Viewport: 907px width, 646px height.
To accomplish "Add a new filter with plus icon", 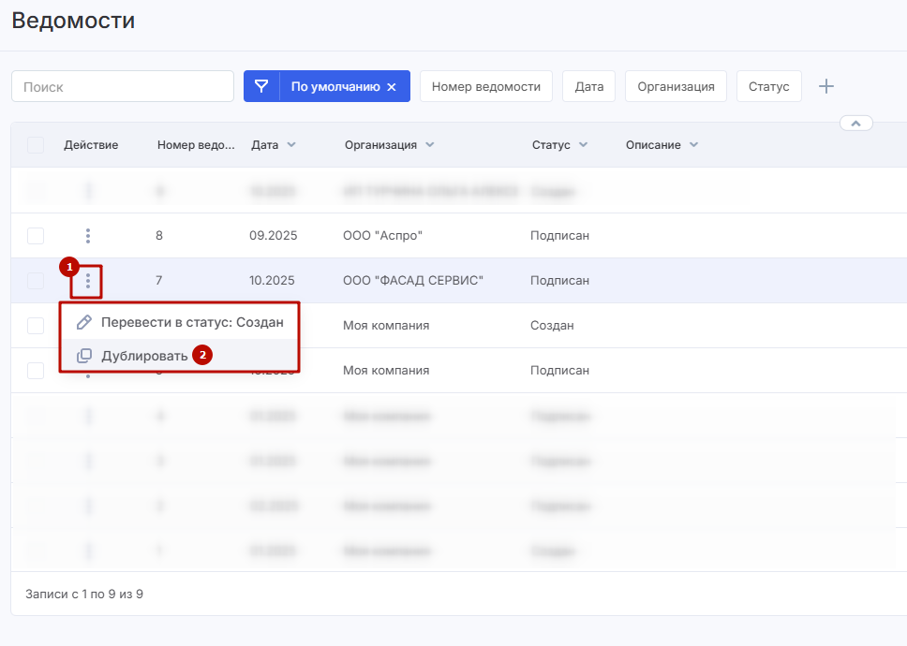I will (825, 86).
